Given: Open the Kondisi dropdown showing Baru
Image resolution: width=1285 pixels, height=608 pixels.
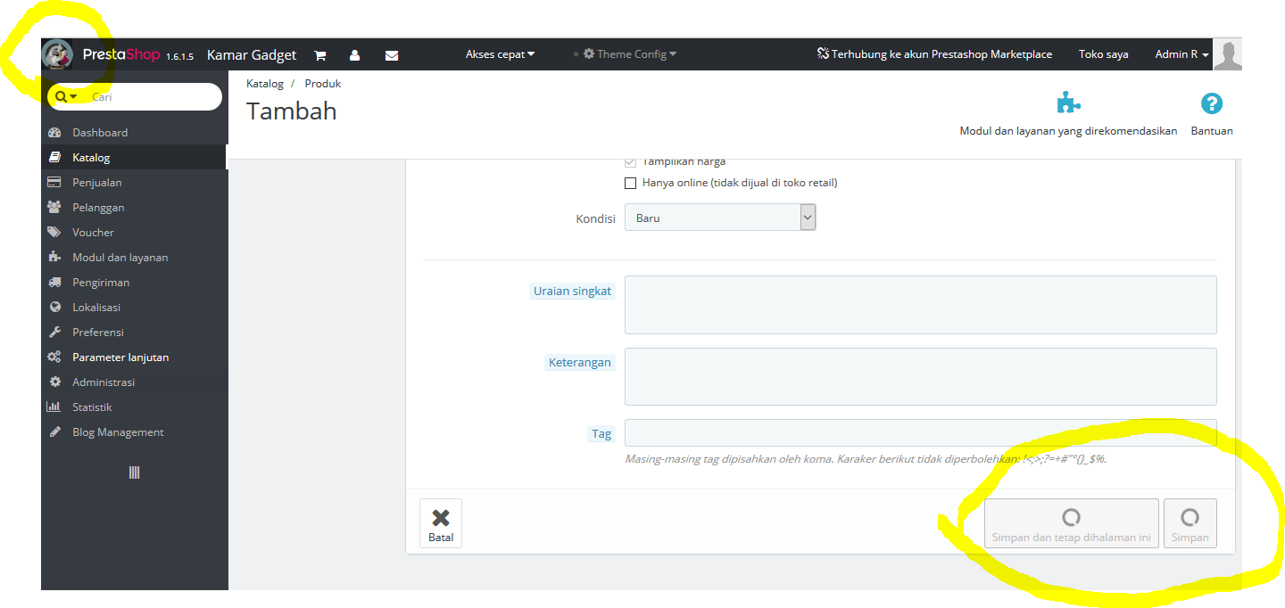Looking at the screenshot, I should (720, 218).
